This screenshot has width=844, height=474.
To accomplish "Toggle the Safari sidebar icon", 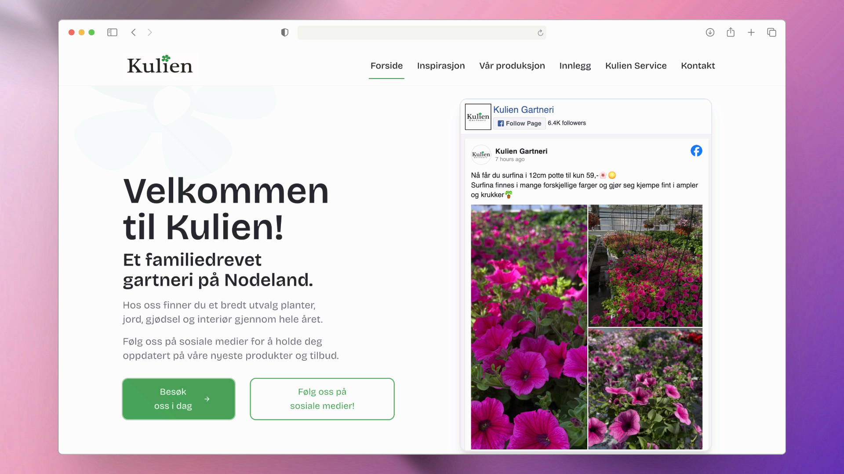I will pos(112,32).
